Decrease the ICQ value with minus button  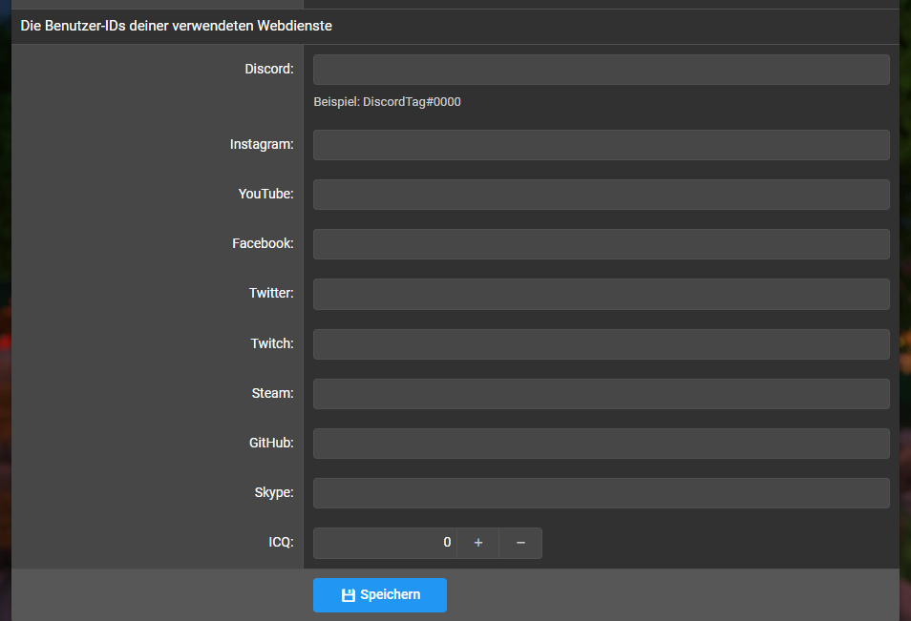coord(520,543)
